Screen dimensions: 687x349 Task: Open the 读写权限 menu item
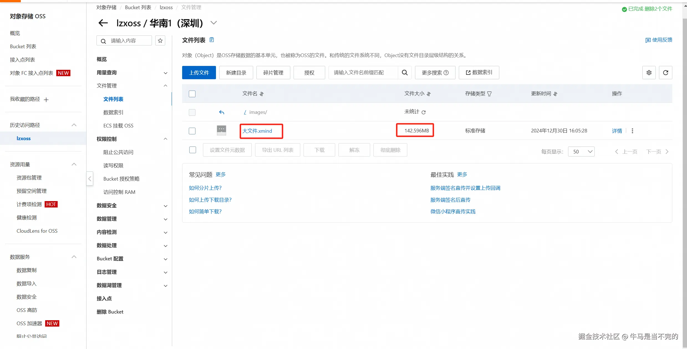tap(113, 166)
